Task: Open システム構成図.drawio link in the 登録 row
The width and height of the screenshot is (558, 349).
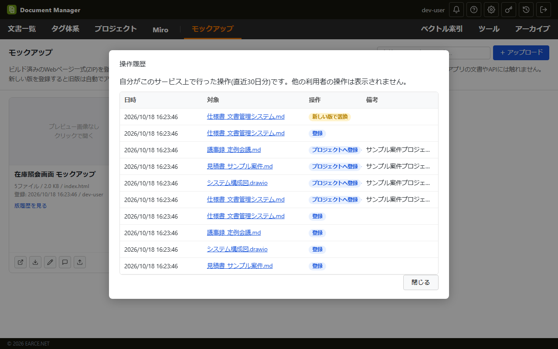Action: (x=237, y=249)
